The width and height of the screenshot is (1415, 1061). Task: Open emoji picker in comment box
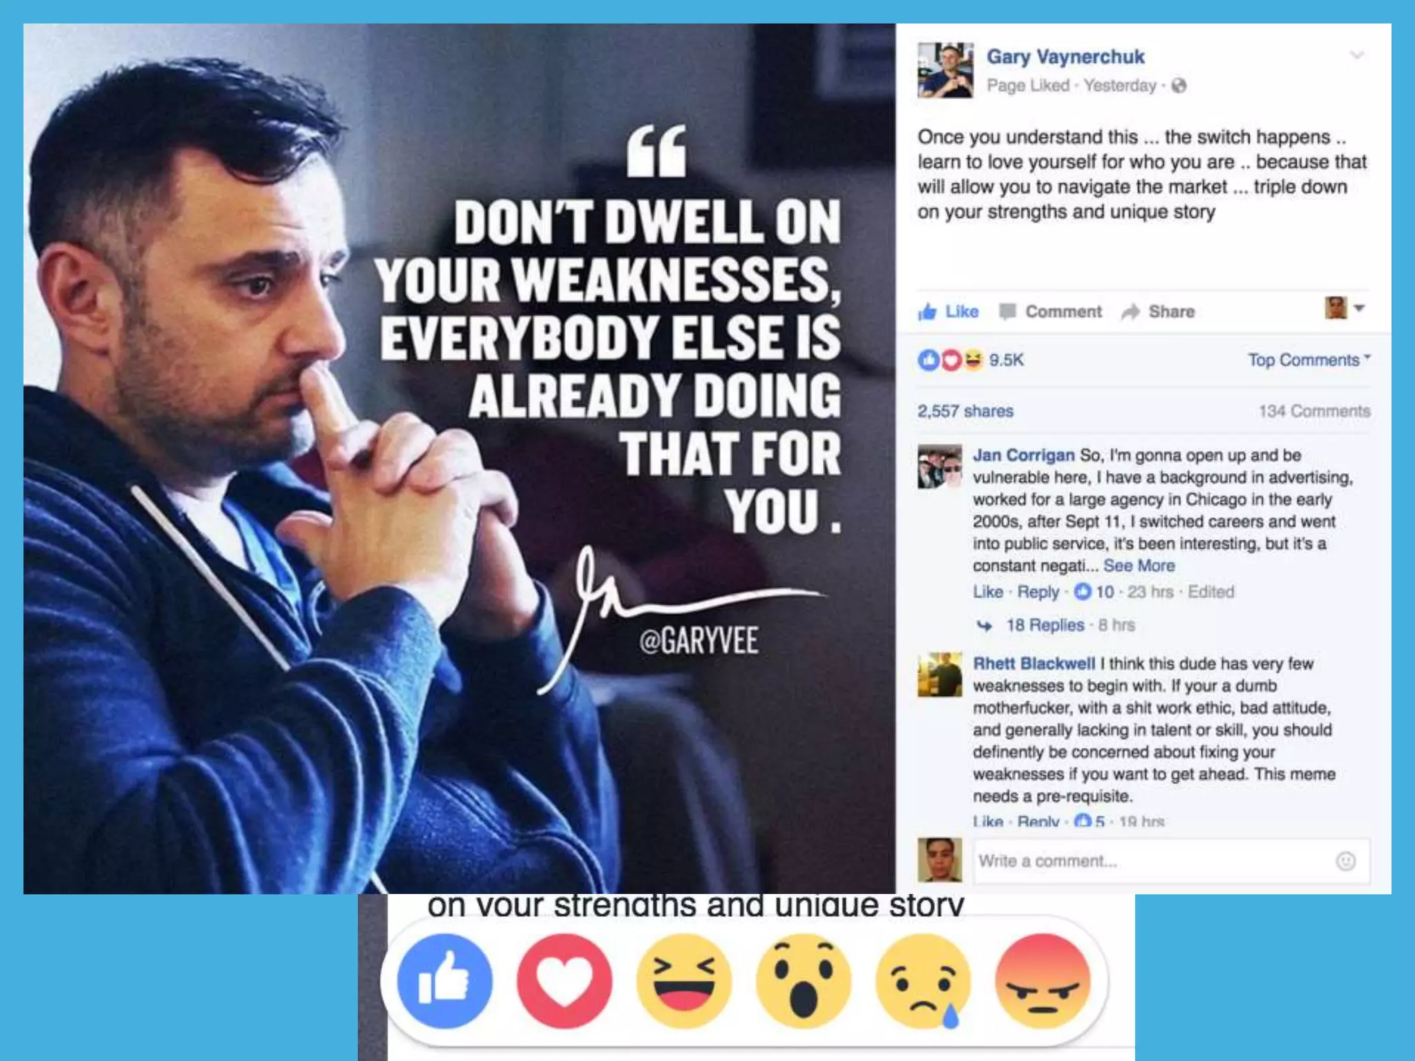[1345, 861]
